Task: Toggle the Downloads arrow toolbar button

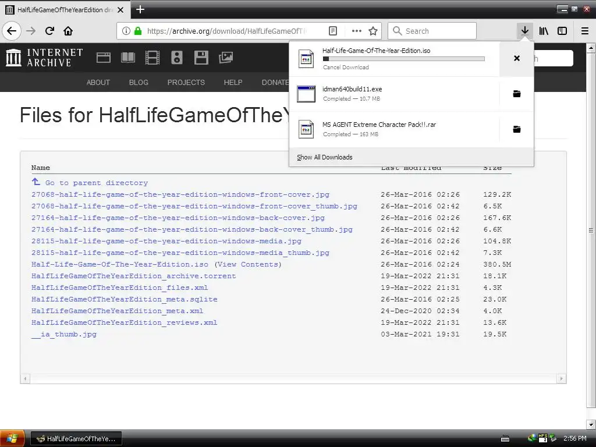Action: pyautogui.click(x=525, y=31)
